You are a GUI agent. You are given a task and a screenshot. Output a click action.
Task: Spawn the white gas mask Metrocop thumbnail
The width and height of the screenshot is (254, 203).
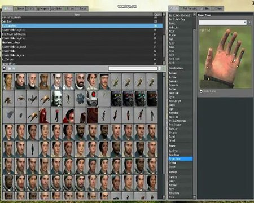pyautogui.click(x=56, y=98)
